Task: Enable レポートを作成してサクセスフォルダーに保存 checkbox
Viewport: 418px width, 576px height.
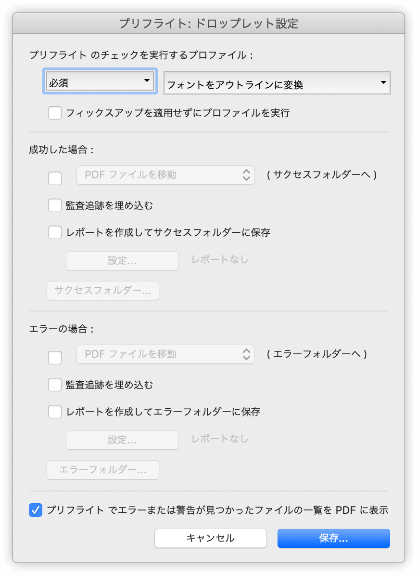Action: click(55, 232)
